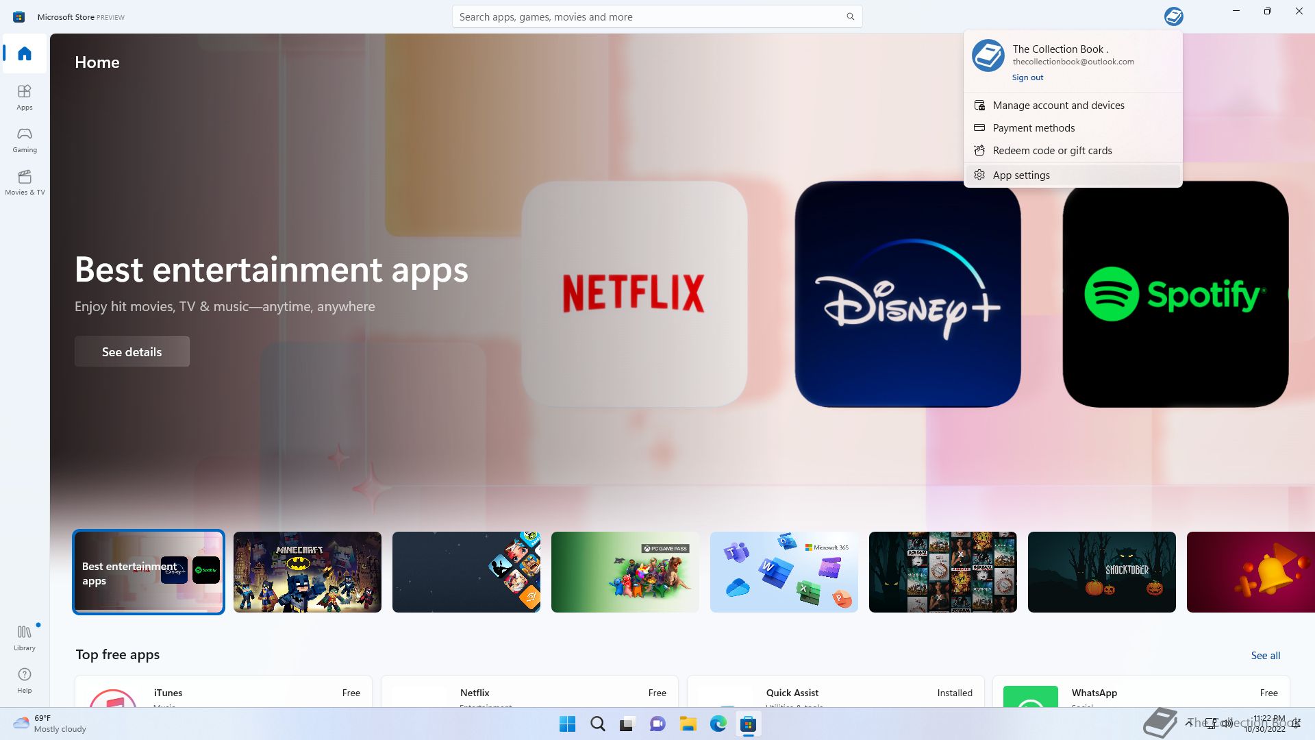The width and height of the screenshot is (1315, 740).
Task: Open the iTunes app listing
Action: click(x=223, y=691)
